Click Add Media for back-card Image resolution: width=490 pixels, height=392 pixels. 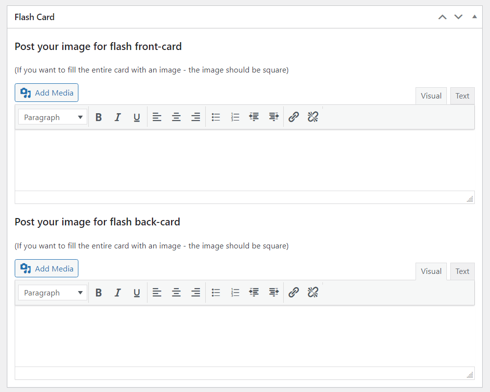pos(47,268)
